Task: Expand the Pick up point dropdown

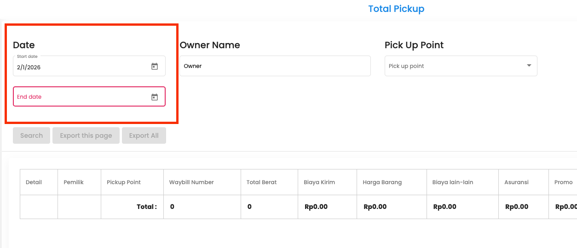Action: (456, 66)
